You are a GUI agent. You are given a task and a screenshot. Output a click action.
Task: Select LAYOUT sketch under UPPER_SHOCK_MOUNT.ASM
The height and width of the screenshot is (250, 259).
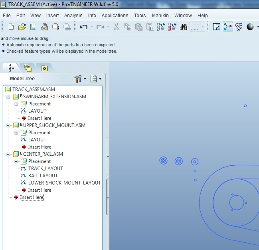37,140
